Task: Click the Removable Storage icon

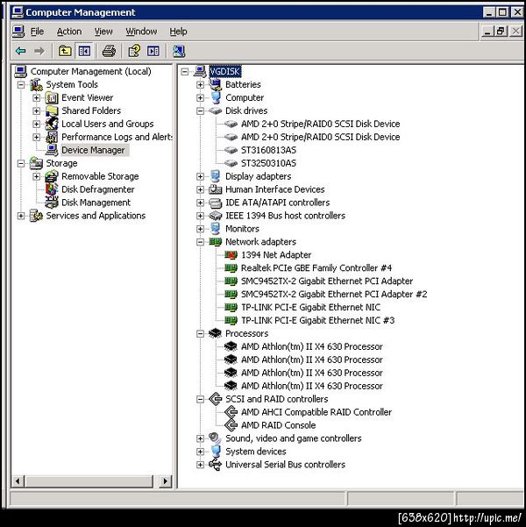Action: point(52,176)
